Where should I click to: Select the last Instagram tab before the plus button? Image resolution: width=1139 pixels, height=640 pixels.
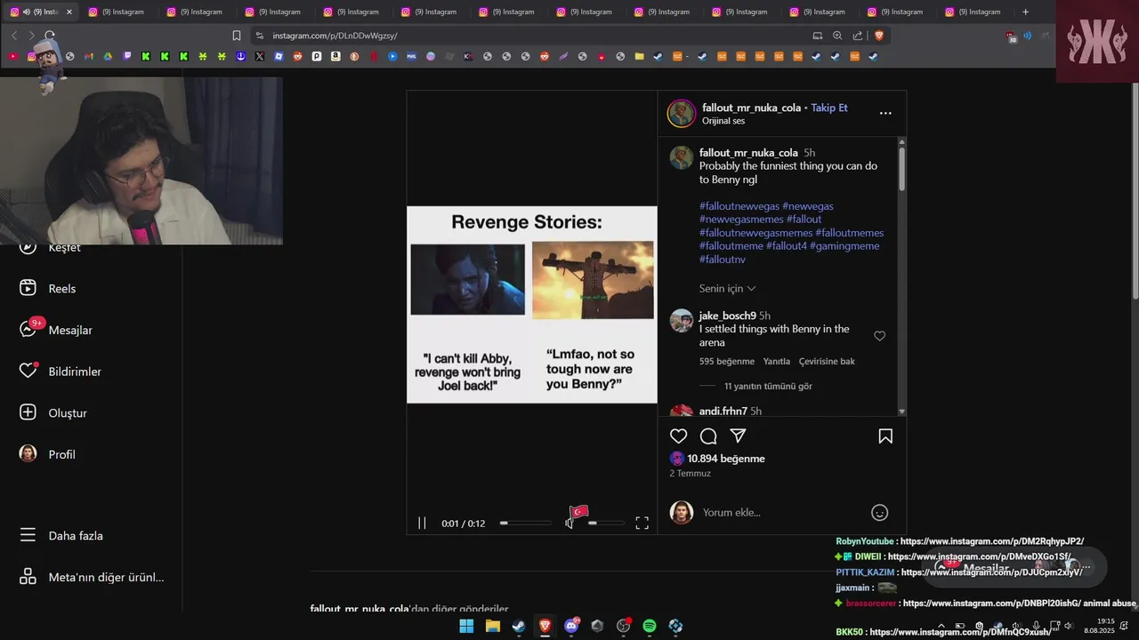tap(976, 12)
